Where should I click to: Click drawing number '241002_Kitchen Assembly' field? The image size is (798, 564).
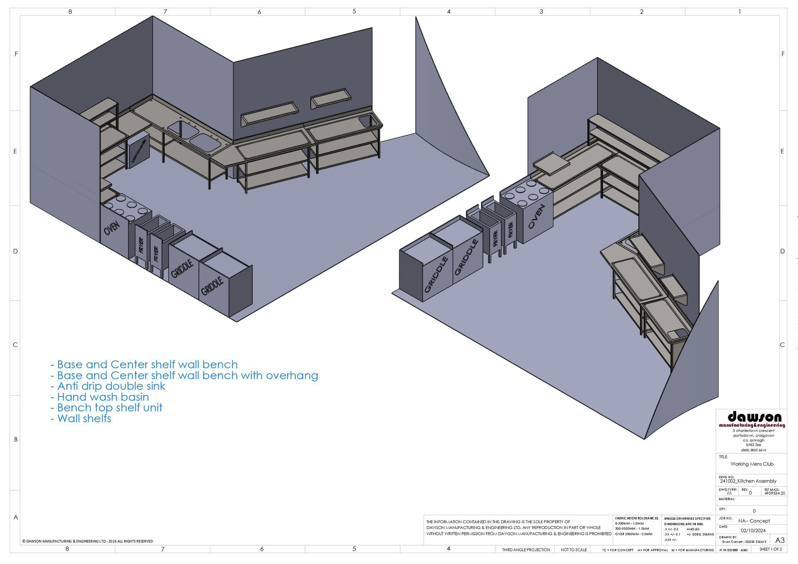point(748,481)
